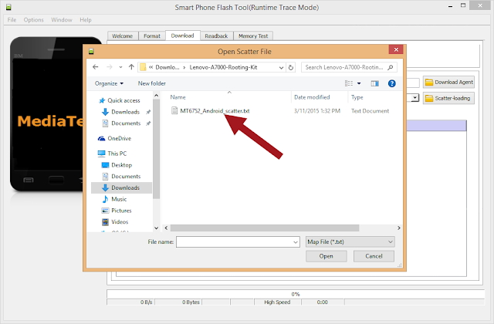Image resolution: width=494 pixels, height=324 pixels.
Task: Close the Open Scatter File dialog
Action: pyautogui.click(x=396, y=49)
